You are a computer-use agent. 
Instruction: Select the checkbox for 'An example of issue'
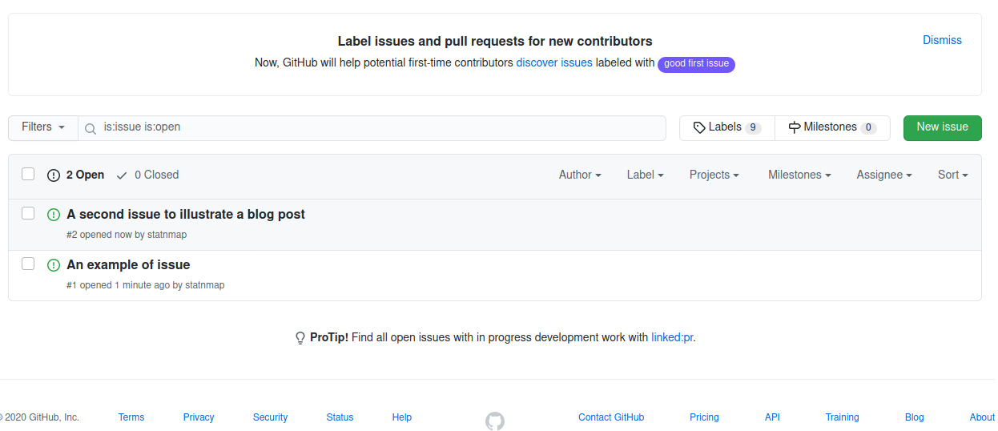coord(28,264)
